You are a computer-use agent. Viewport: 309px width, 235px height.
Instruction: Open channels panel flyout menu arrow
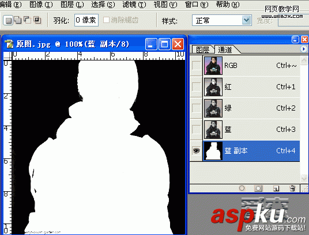303,48
